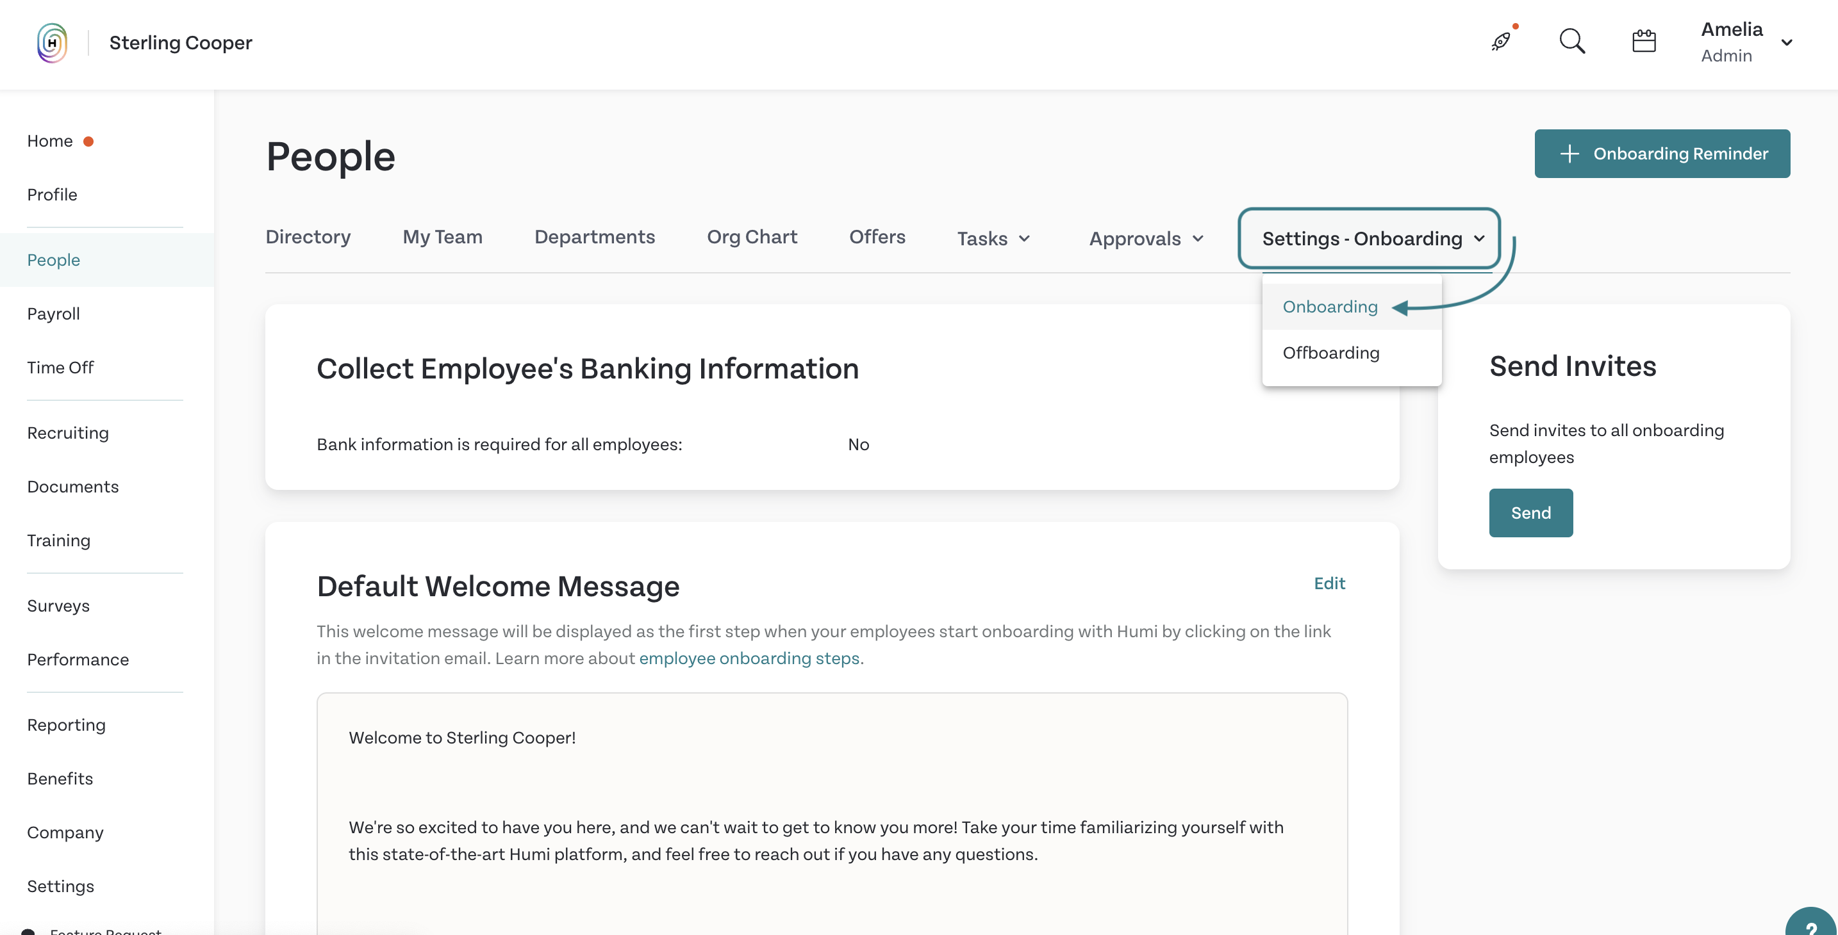Open the employee onboarding steps link
The width and height of the screenshot is (1838, 935).
coord(749,658)
